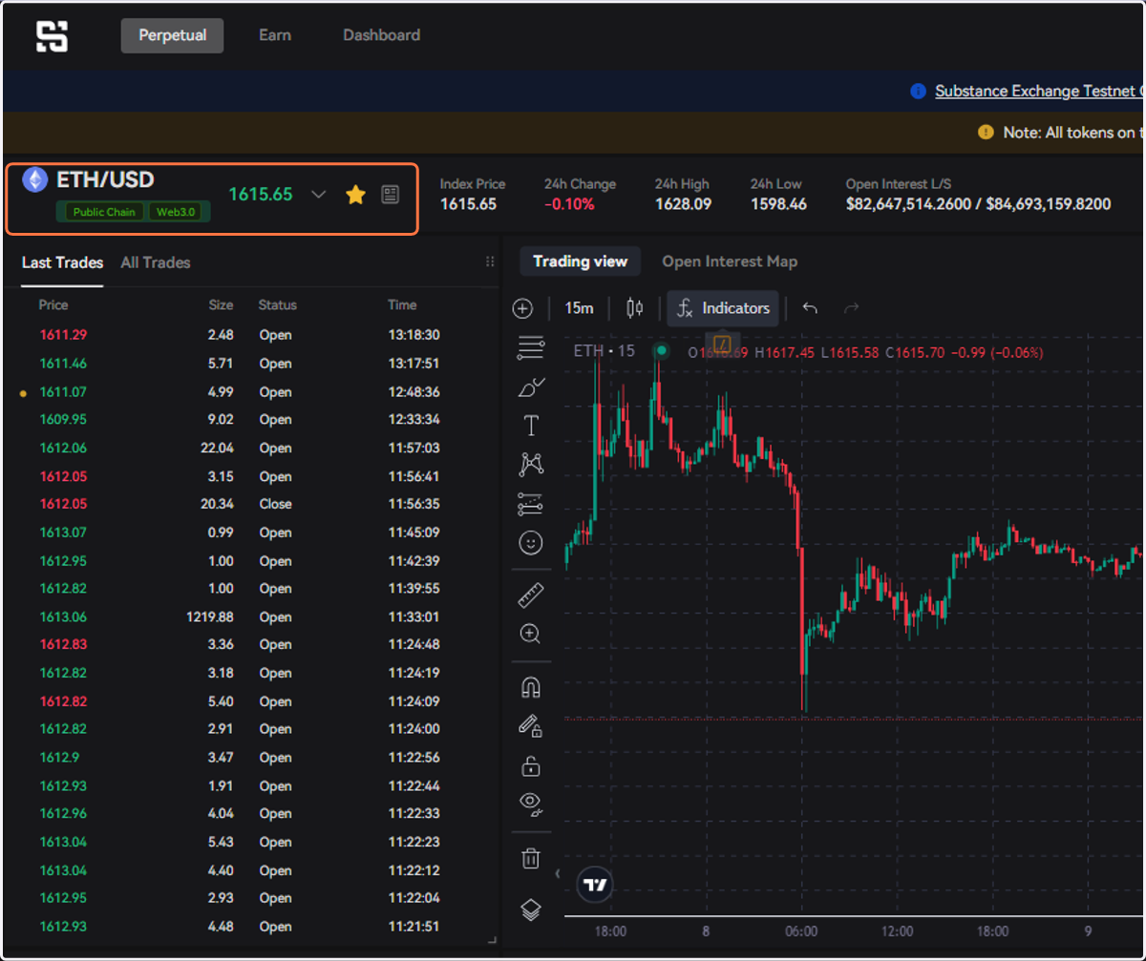Switch to the All Trades tab

156,262
